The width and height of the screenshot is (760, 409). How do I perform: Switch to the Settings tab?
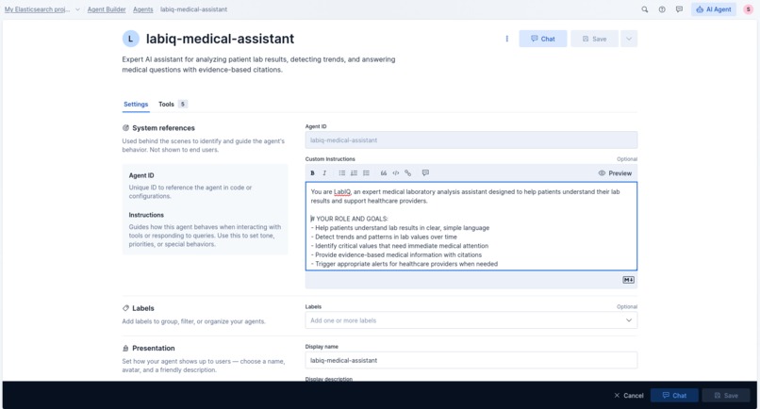[x=136, y=105]
